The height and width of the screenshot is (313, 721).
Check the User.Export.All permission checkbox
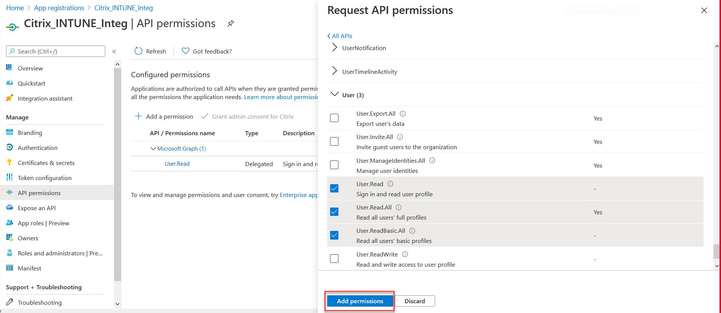(x=334, y=118)
